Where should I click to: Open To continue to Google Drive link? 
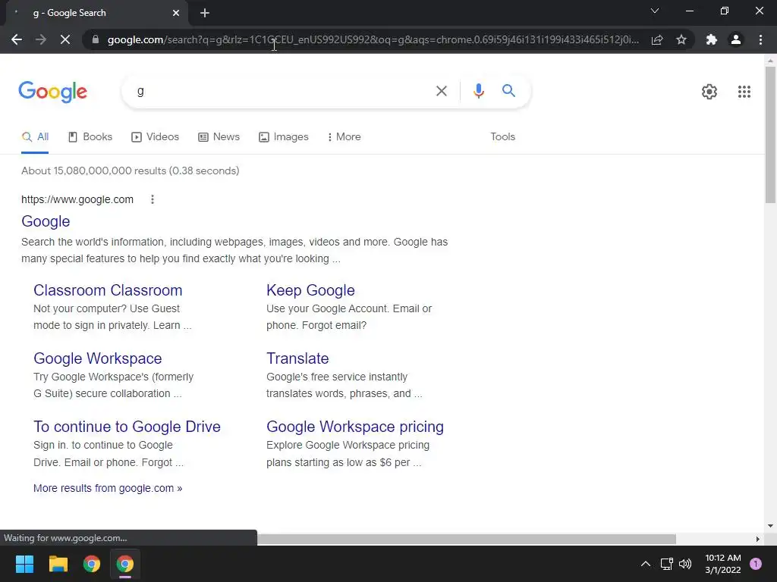[x=127, y=427]
